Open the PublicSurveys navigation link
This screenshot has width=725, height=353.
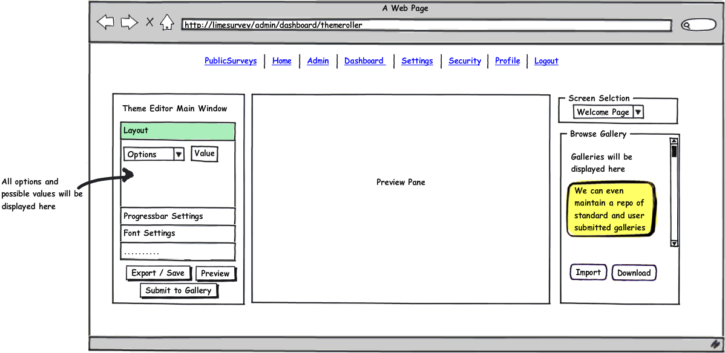pos(231,61)
